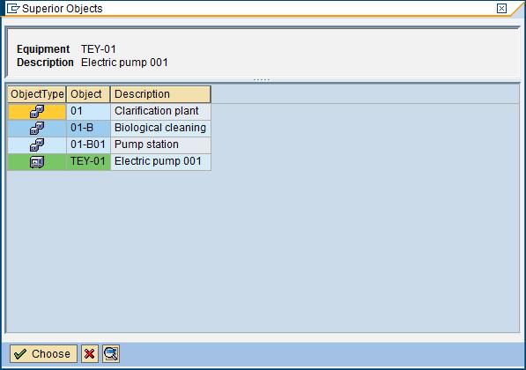Click the Description column header
This screenshot has width=526, height=370.
[160, 94]
